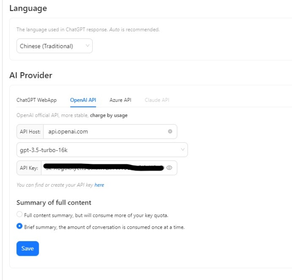This screenshot has width=292, height=280.
Task: Click the 'Brief summary' option label text
Action: (104, 227)
